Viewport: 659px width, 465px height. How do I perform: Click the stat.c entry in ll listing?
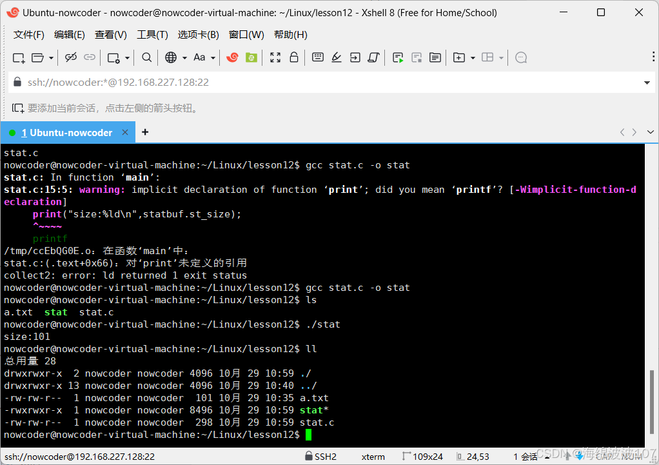tap(317, 422)
